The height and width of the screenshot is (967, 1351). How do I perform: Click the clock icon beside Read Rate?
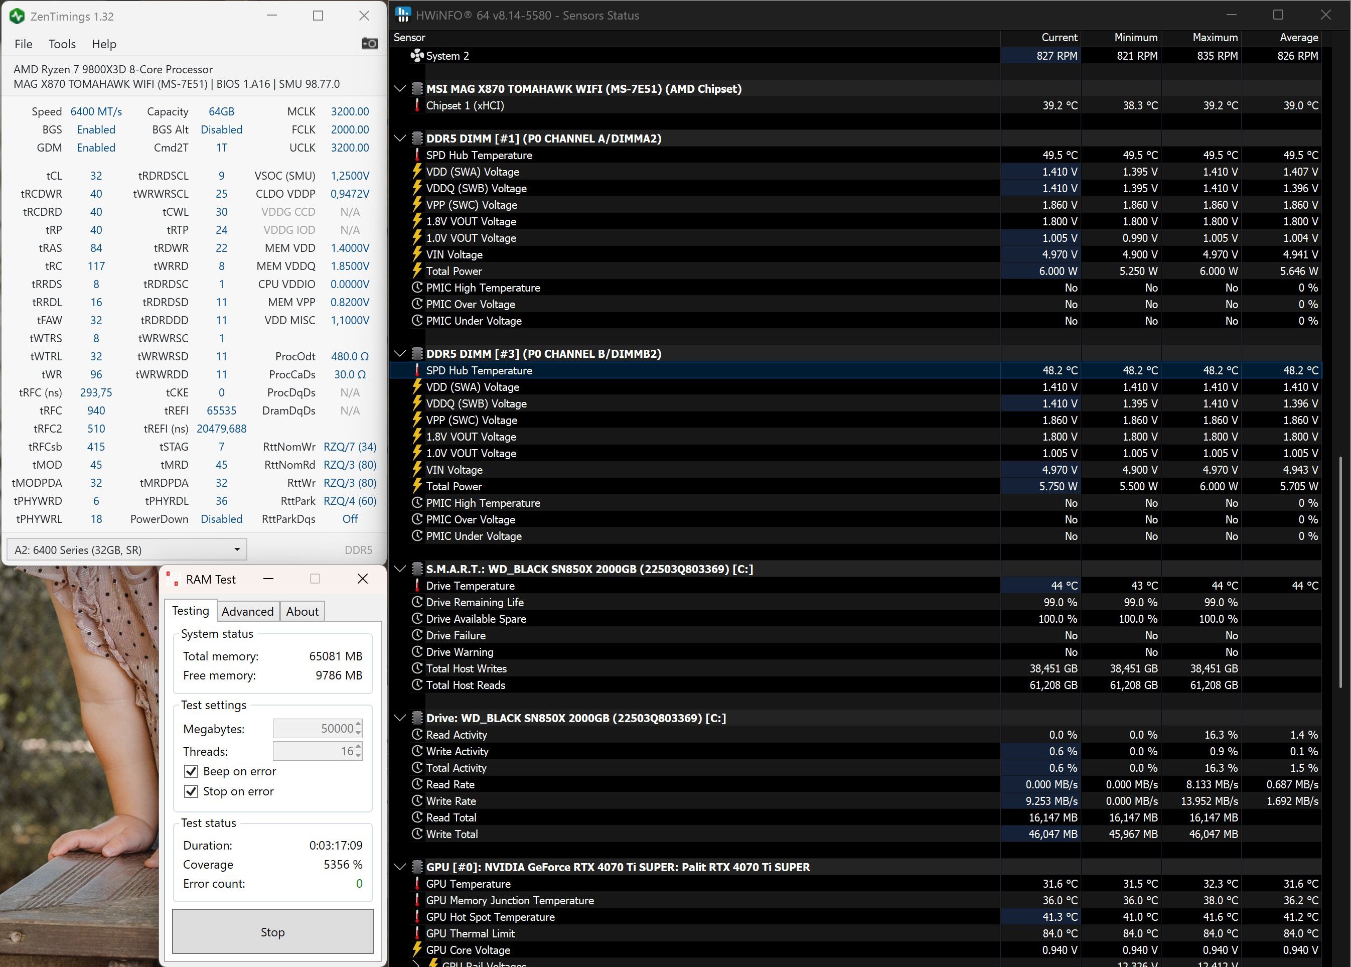pyautogui.click(x=417, y=784)
